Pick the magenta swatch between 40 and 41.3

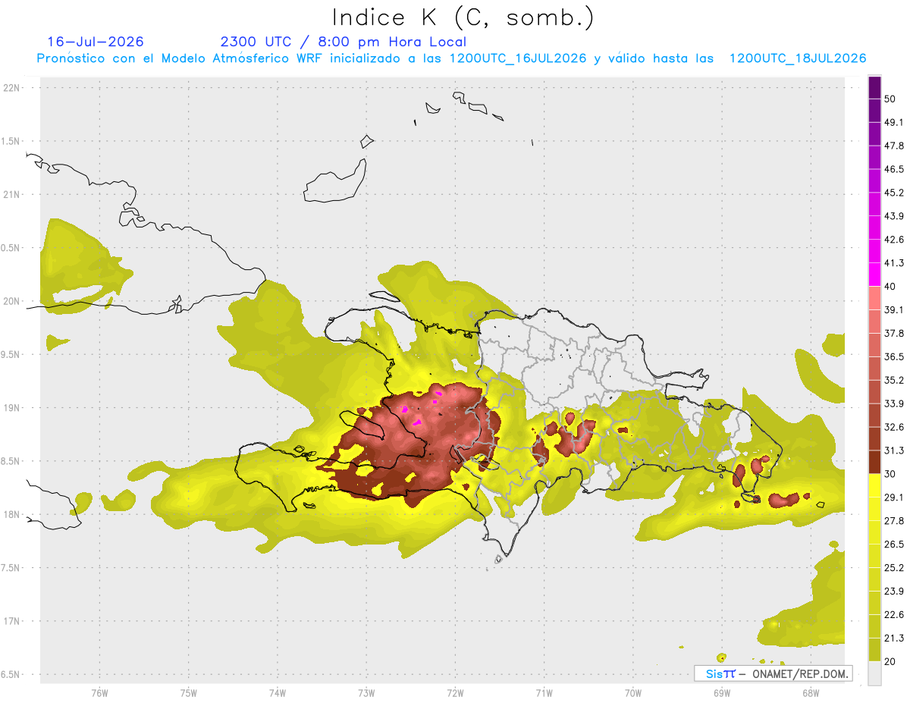(874, 275)
